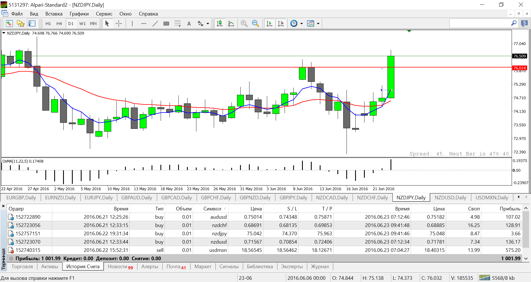Select order 152740315 usdmxn row
The image size is (531, 282).
point(264,250)
